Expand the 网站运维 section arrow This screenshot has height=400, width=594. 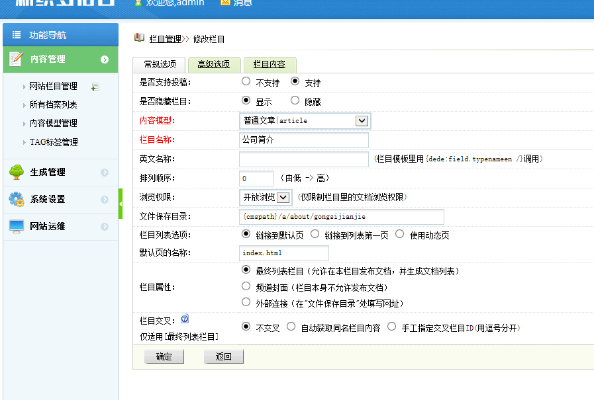click(x=105, y=227)
